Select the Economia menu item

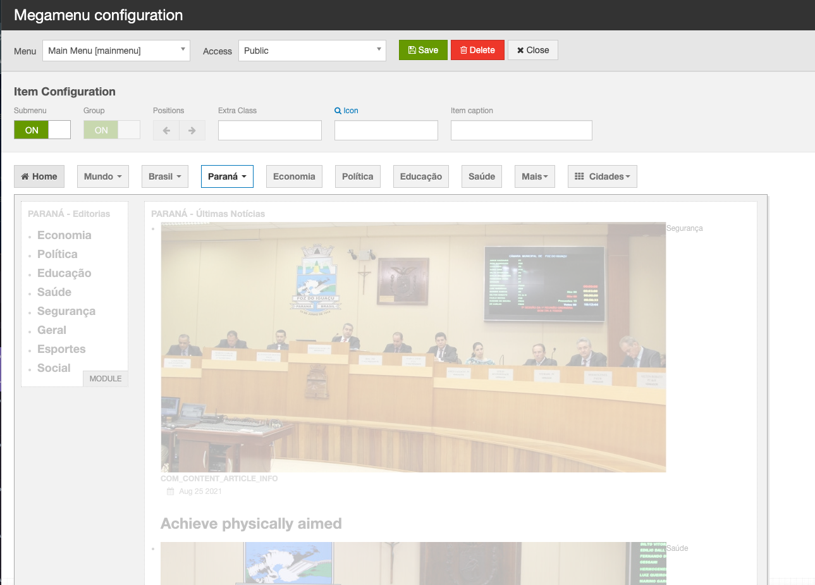pos(294,176)
